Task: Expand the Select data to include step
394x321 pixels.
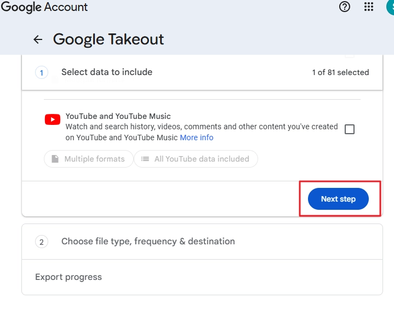Action: pyautogui.click(x=202, y=72)
